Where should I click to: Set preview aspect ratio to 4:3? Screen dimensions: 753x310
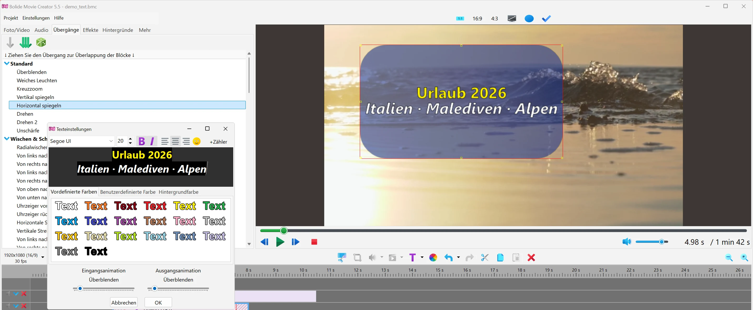[x=495, y=19]
